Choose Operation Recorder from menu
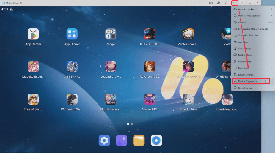The width and height of the screenshot is (275, 153). tap(253, 35)
